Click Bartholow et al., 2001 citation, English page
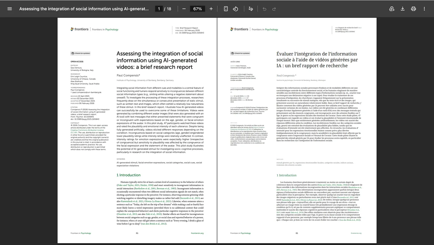Viewport: 434px width, 245px height. click(x=145, y=188)
